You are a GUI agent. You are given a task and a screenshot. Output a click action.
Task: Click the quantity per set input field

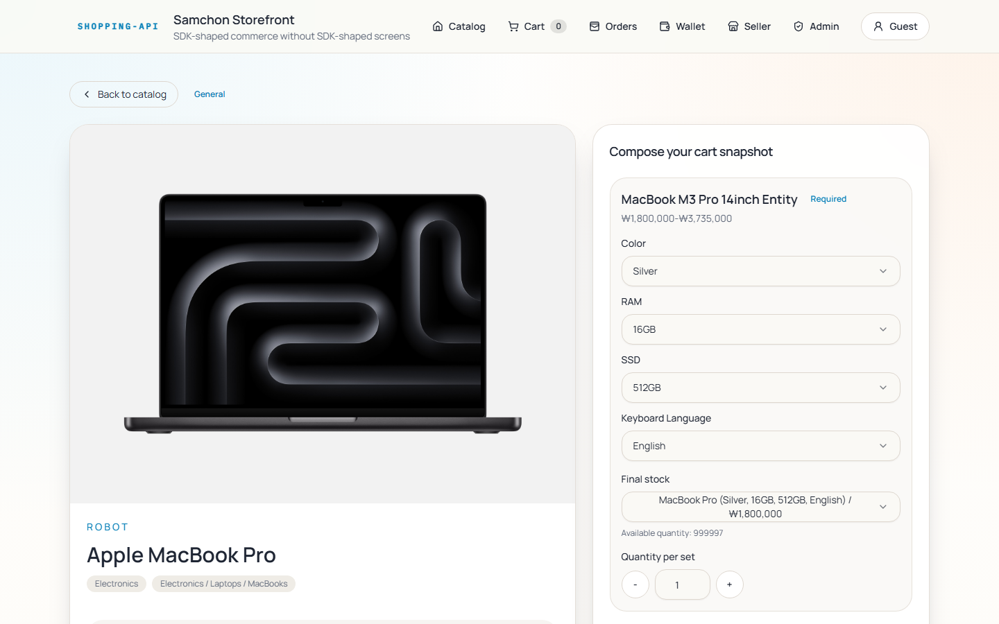click(x=682, y=584)
